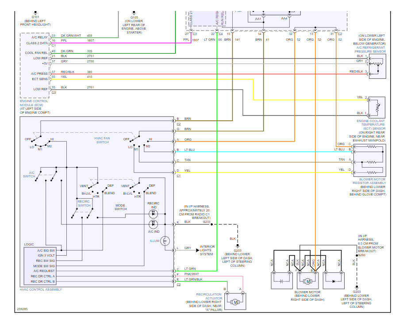Click the 'GRY' wire label at pin L

(188, 248)
